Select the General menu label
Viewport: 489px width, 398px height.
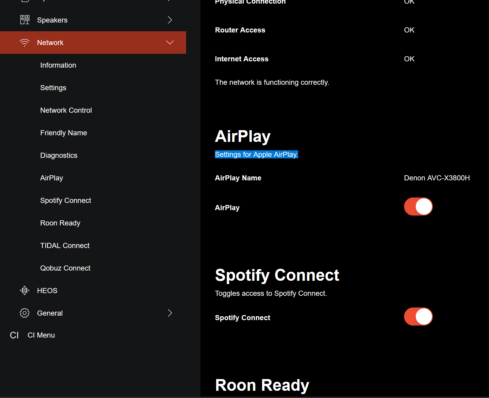(50, 313)
